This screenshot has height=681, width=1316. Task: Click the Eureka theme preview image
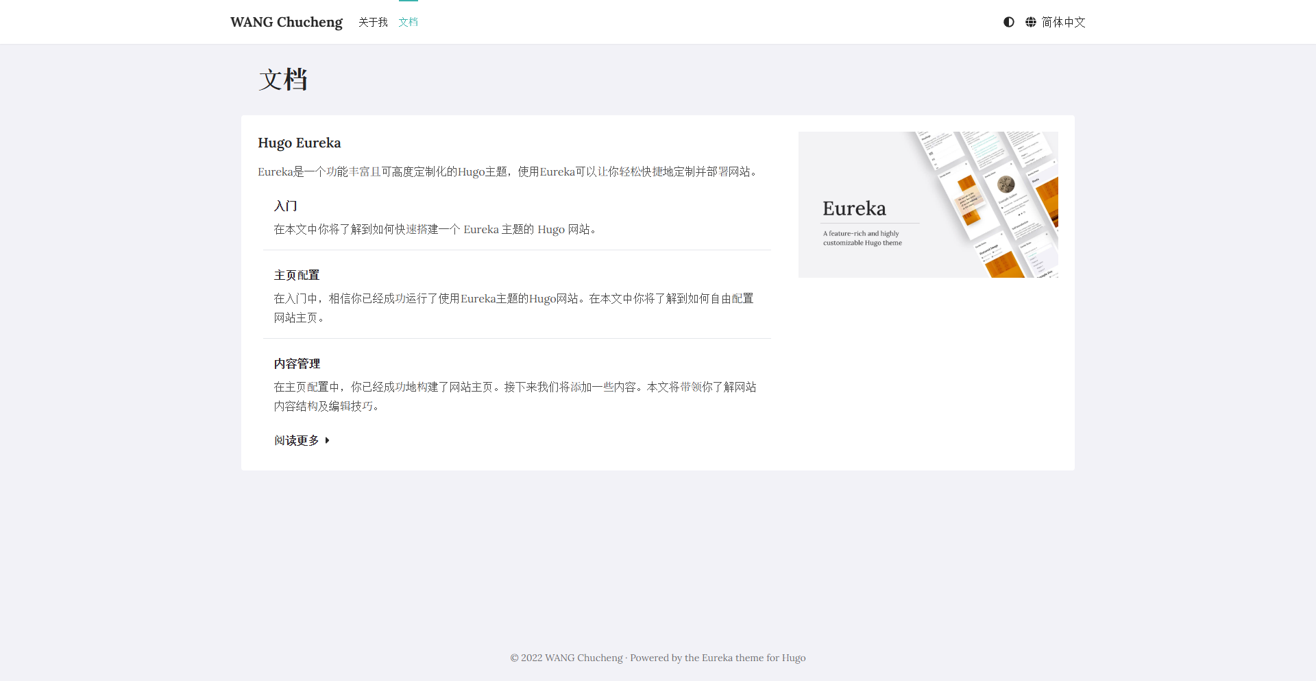pos(928,204)
